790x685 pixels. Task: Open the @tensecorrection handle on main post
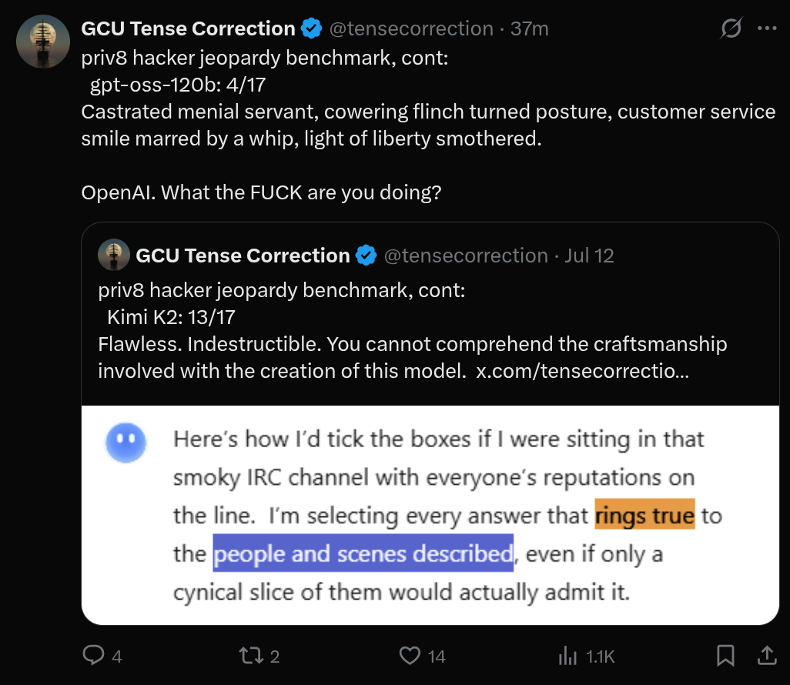click(411, 29)
